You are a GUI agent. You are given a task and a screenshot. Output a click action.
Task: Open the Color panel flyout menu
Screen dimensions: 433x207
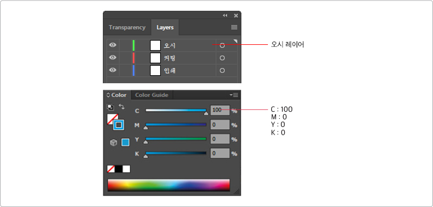234,95
